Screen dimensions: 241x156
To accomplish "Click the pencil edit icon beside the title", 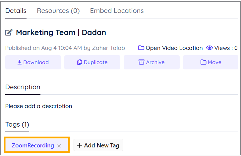I will point(9,33).
